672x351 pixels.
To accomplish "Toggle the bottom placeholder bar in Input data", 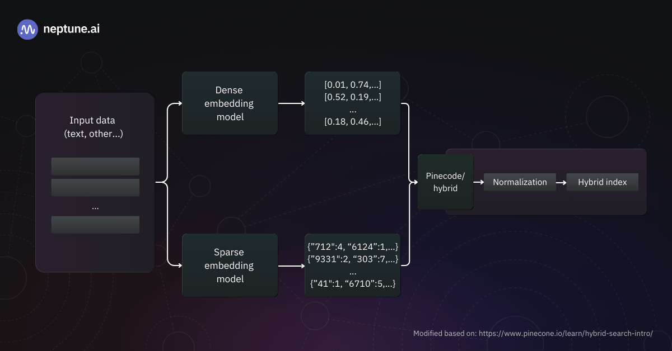I will (x=95, y=224).
